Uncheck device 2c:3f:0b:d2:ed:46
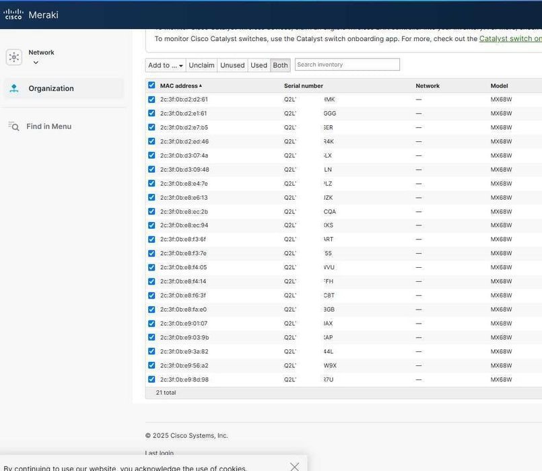 pyautogui.click(x=151, y=141)
